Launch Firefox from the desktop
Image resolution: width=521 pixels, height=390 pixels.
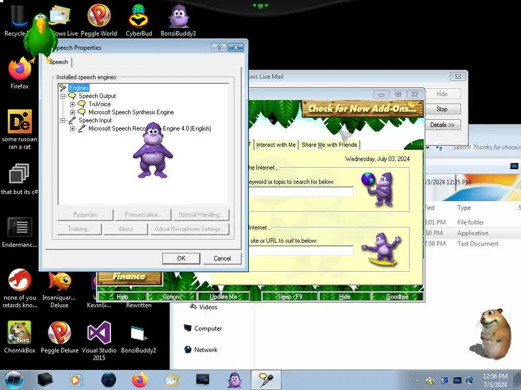20,73
